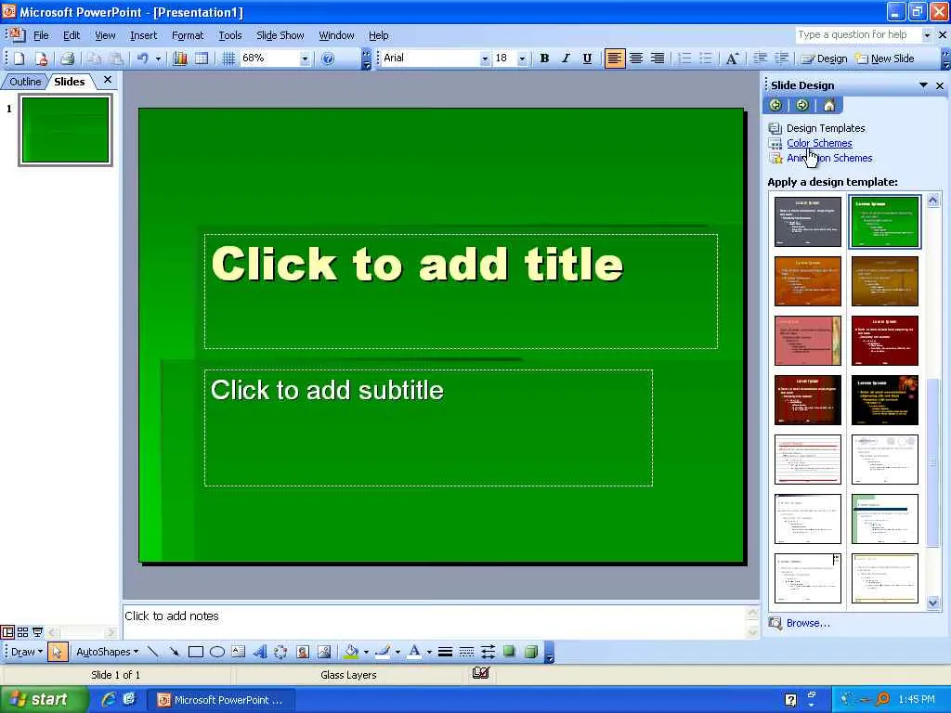The image size is (951, 713).
Task: Apply the orange design template thumbnail
Action: (808, 280)
